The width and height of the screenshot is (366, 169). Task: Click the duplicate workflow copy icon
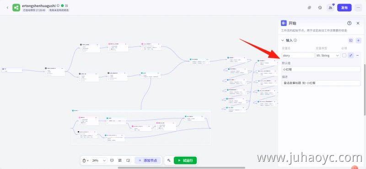tap(310, 8)
